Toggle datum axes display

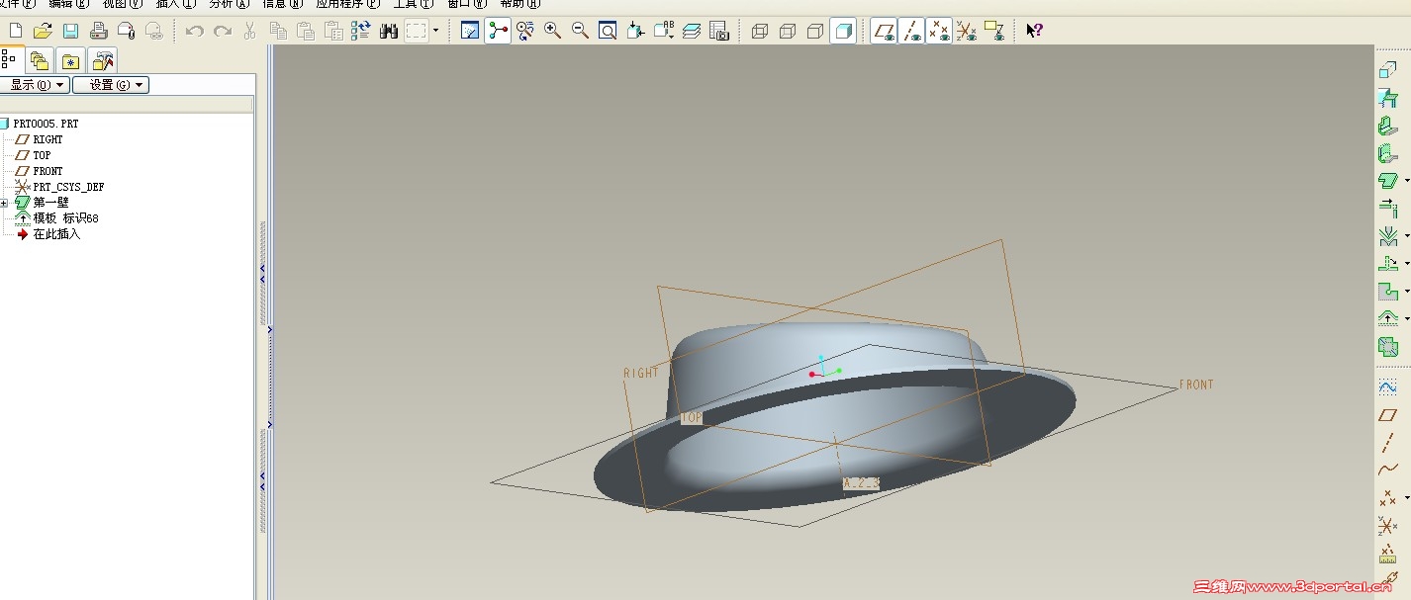pos(911,31)
